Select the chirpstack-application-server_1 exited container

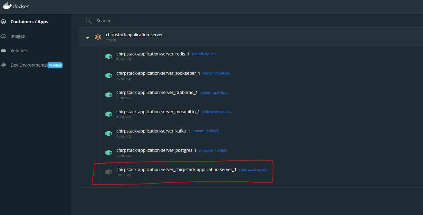point(176,169)
